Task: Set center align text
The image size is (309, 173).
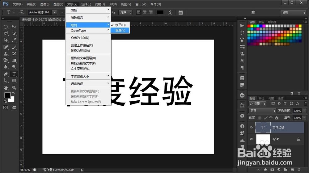Action: [145, 12]
